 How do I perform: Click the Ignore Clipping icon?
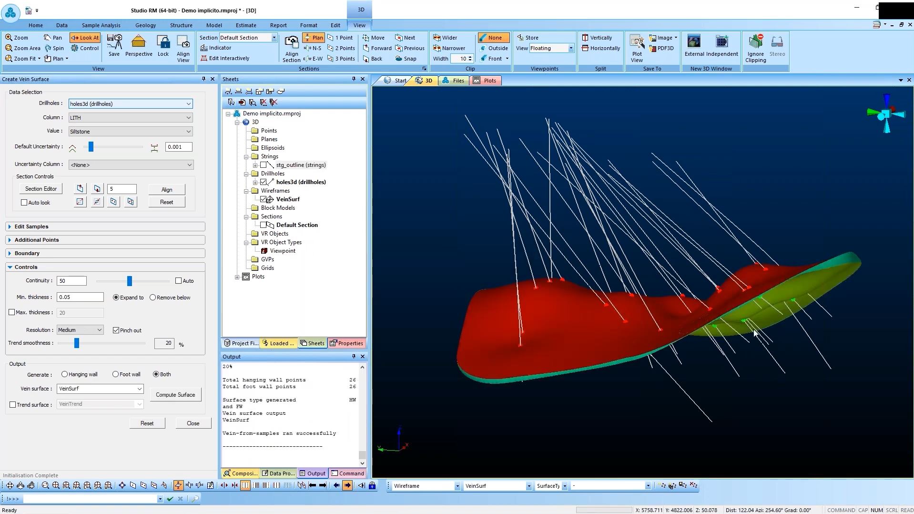click(x=755, y=49)
